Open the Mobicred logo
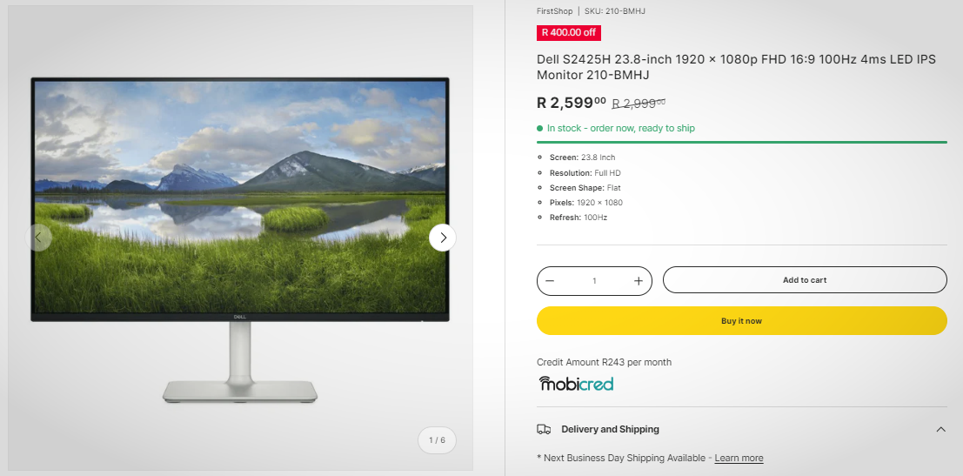This screenshot has height=476, width=963. pyautogui.click(x=576, y=384)
